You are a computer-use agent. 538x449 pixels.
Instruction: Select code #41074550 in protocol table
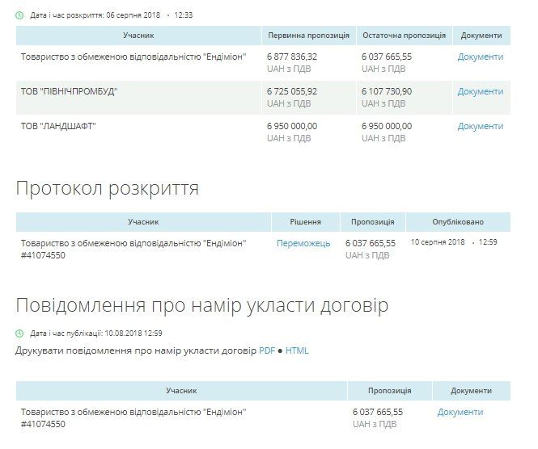pos(43,255)
